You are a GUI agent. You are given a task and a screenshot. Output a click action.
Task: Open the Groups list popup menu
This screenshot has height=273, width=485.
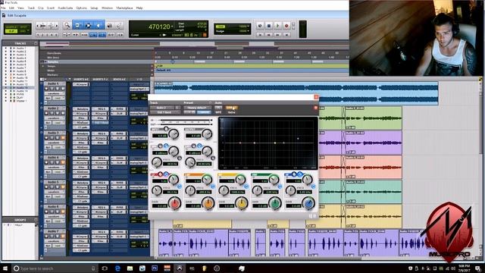tap(36, 220)
